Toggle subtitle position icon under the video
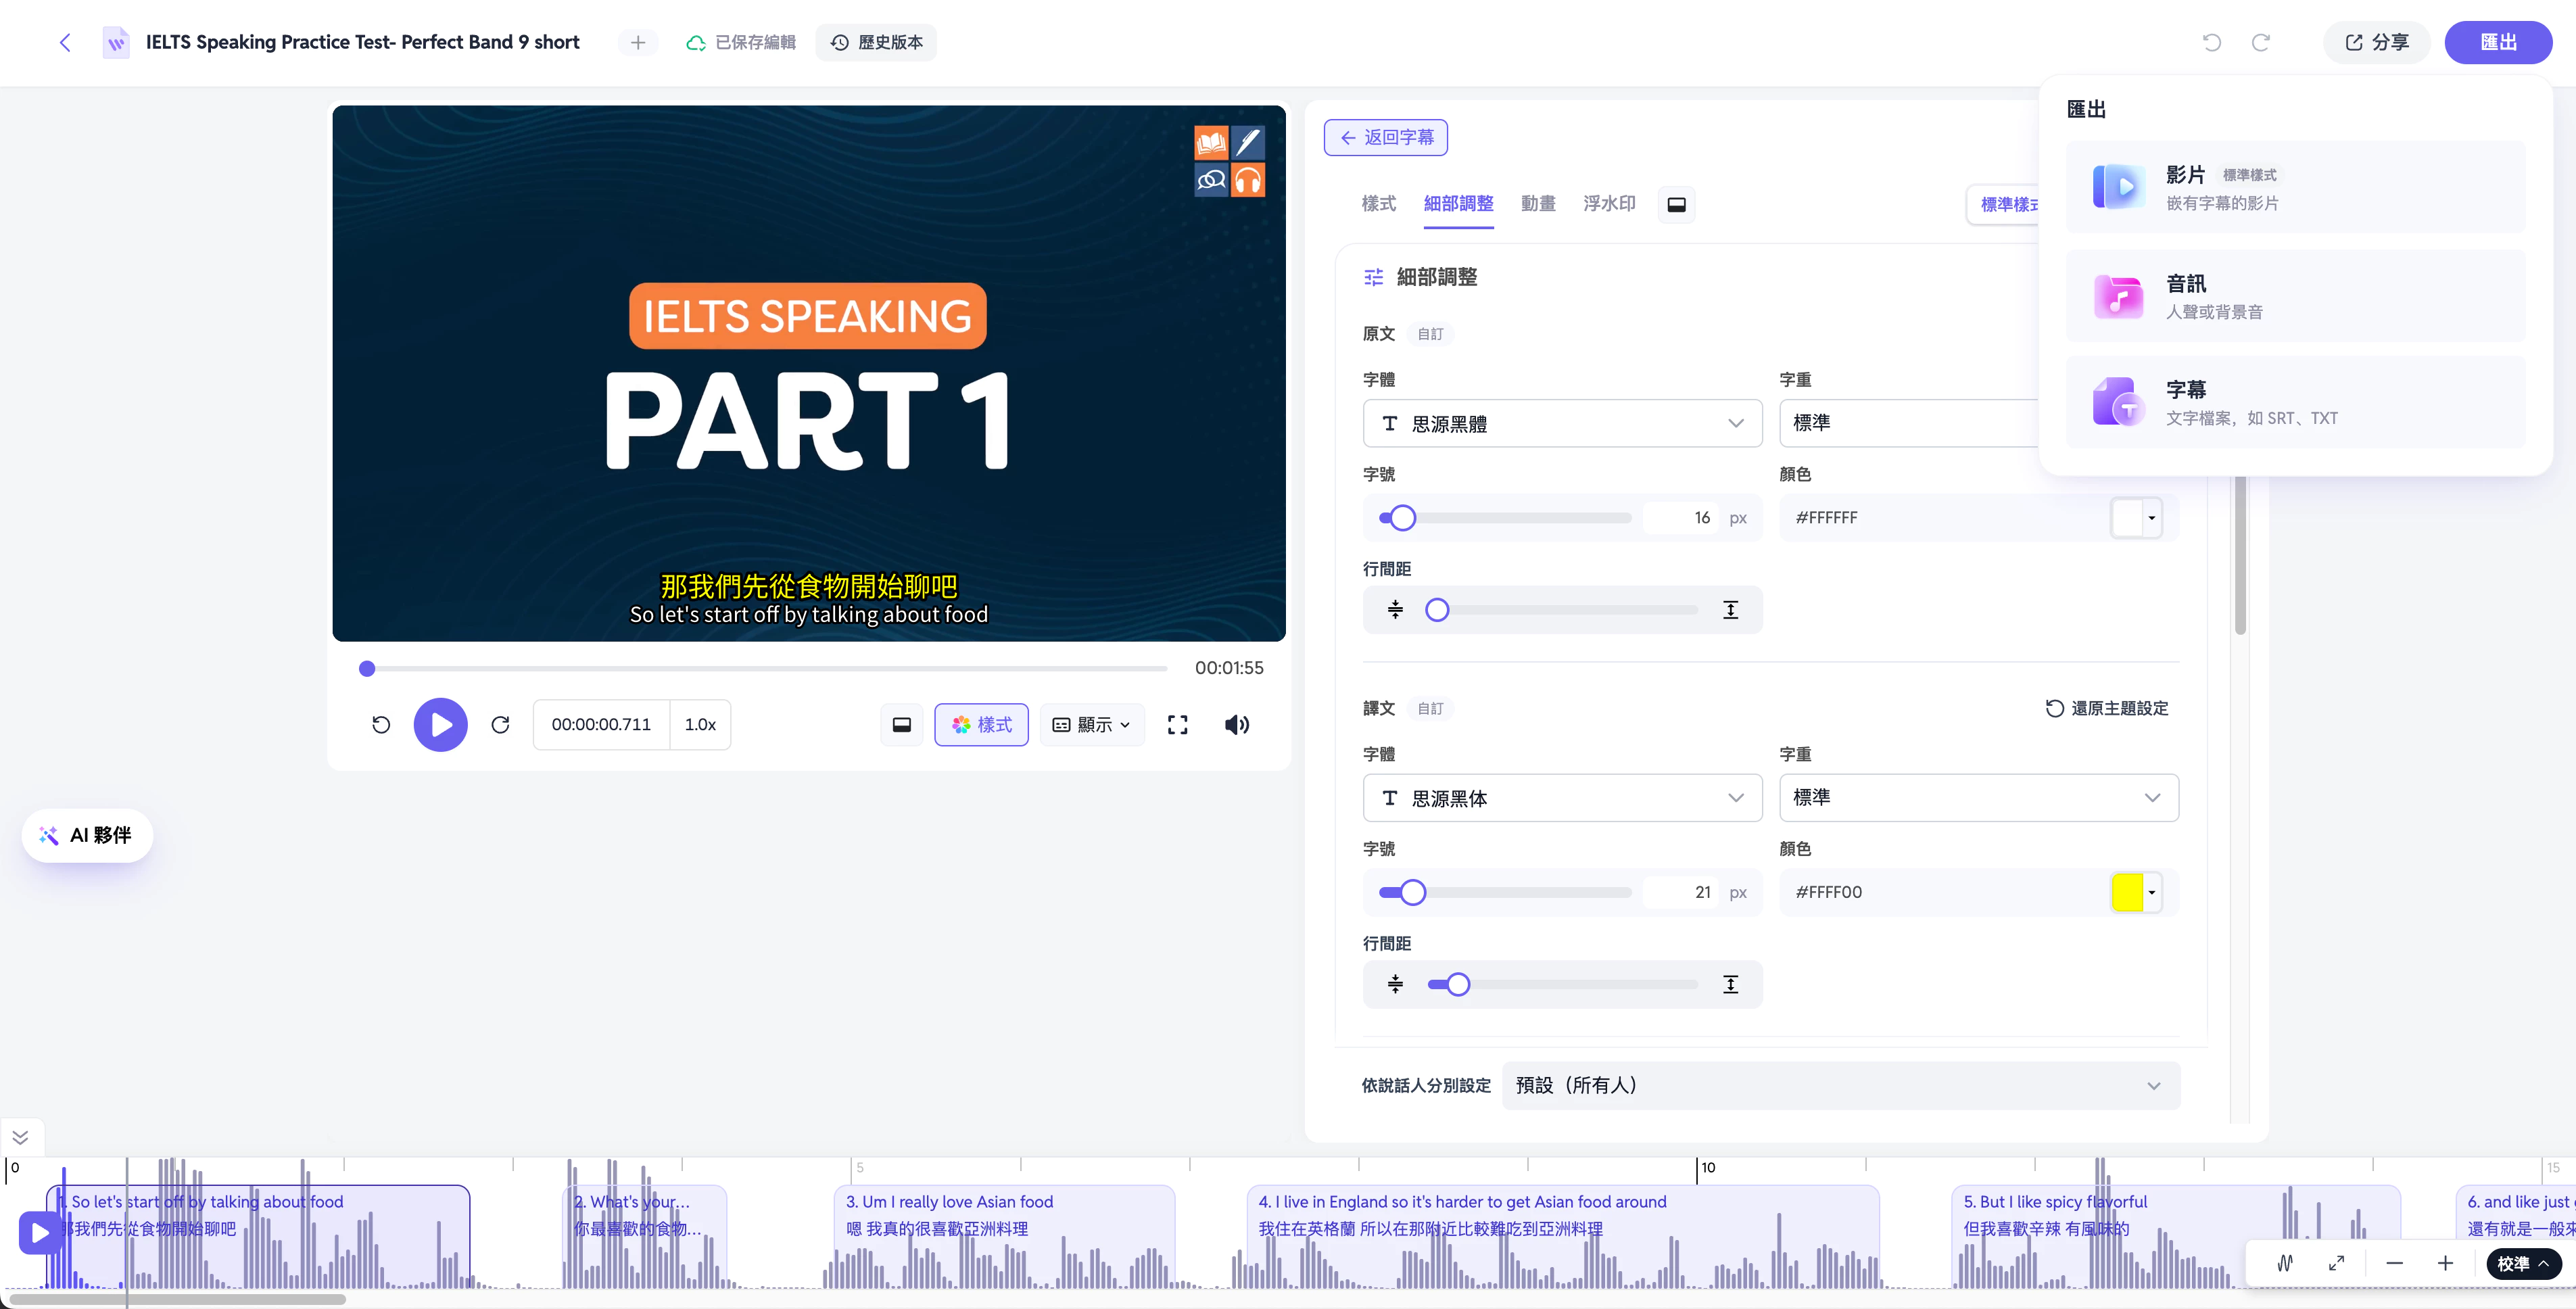 click(901, 724)
